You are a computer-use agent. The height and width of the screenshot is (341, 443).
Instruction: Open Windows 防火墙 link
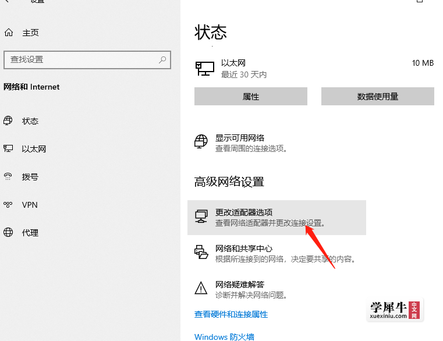point(224,337)
